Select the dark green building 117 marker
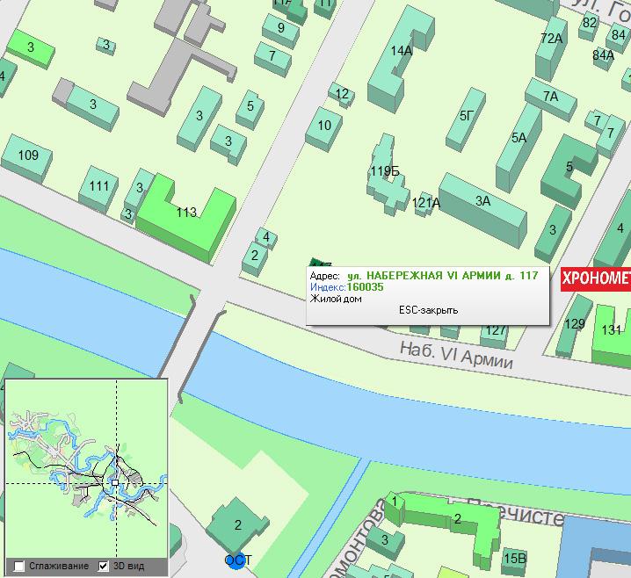 point(318,264)
